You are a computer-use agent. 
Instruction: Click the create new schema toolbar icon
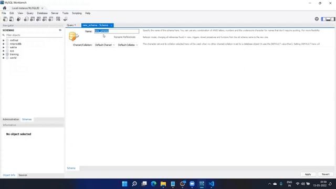pyautogui.click(x=26, y=19)
